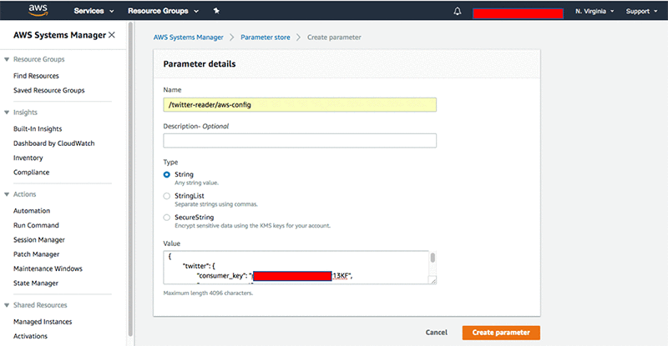
Task: Collapse the Insights sidebar section
Action: (7, 113)
